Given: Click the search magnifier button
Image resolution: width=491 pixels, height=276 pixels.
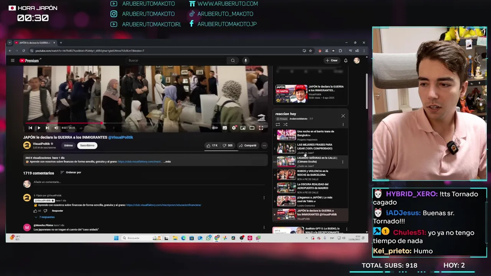Looking at the screenshot, I should tap(233, 61).
